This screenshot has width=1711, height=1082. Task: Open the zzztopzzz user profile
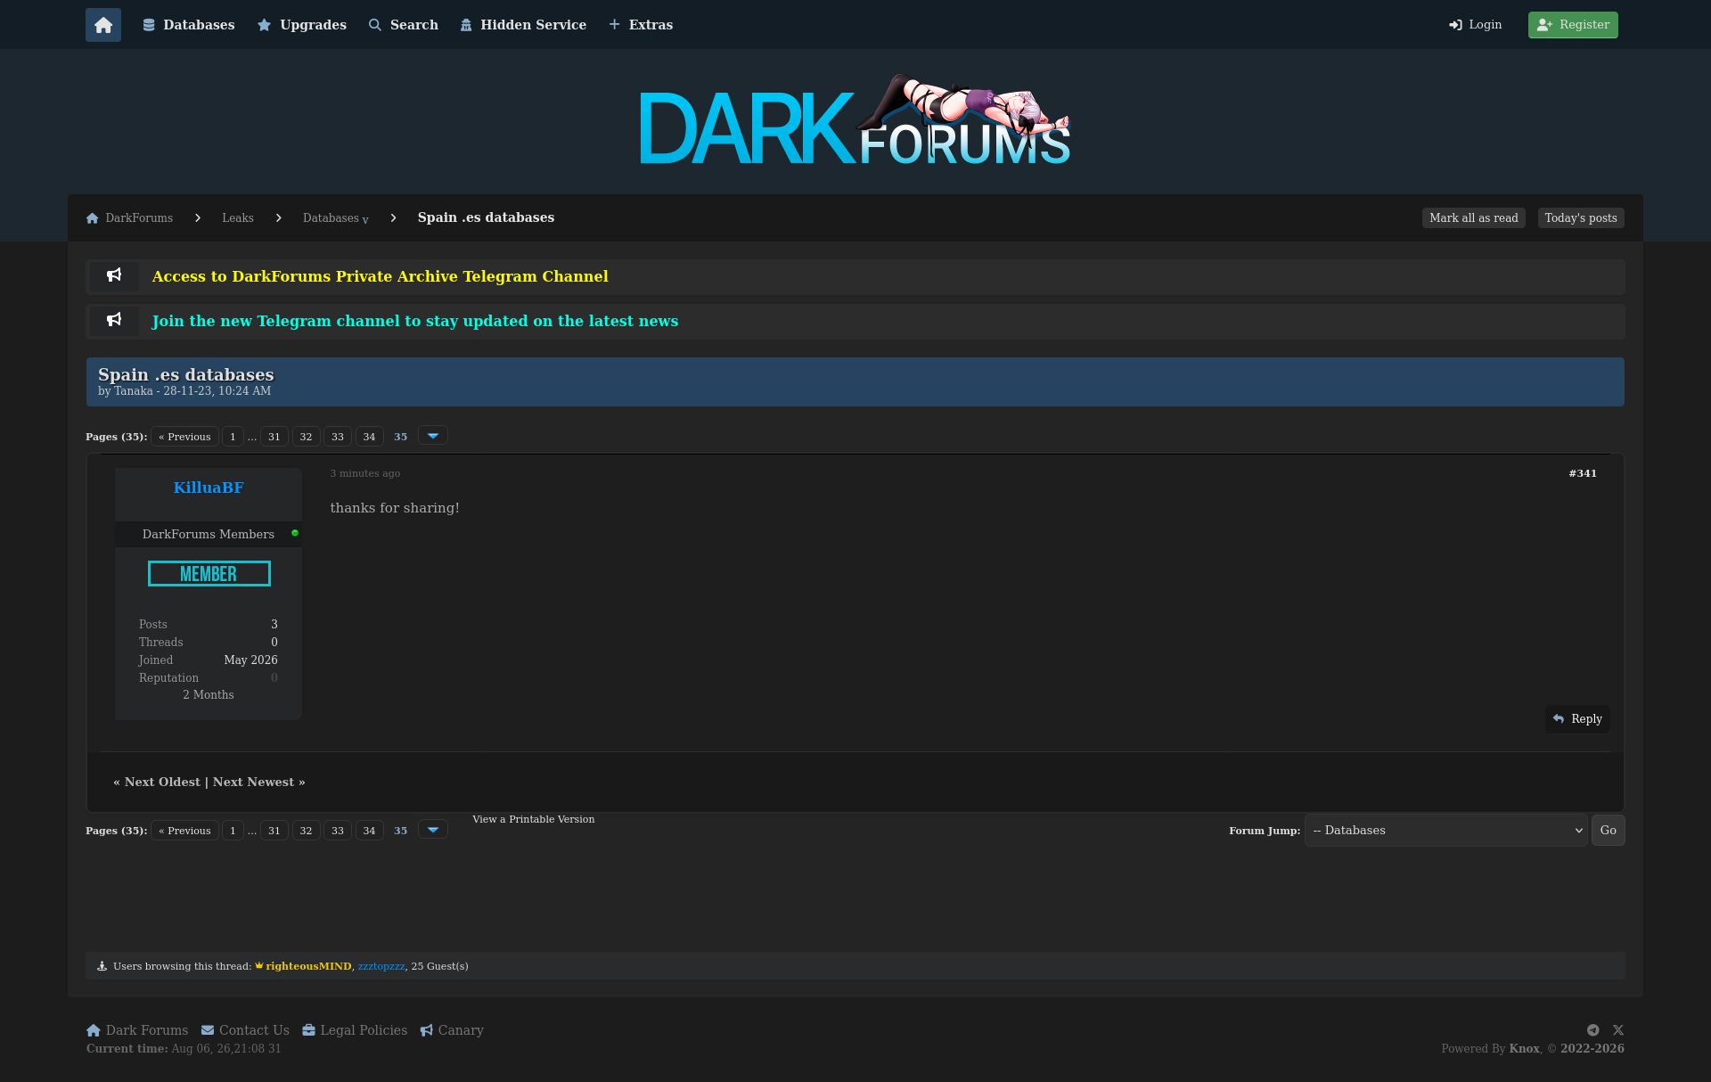tap(381, 967)
